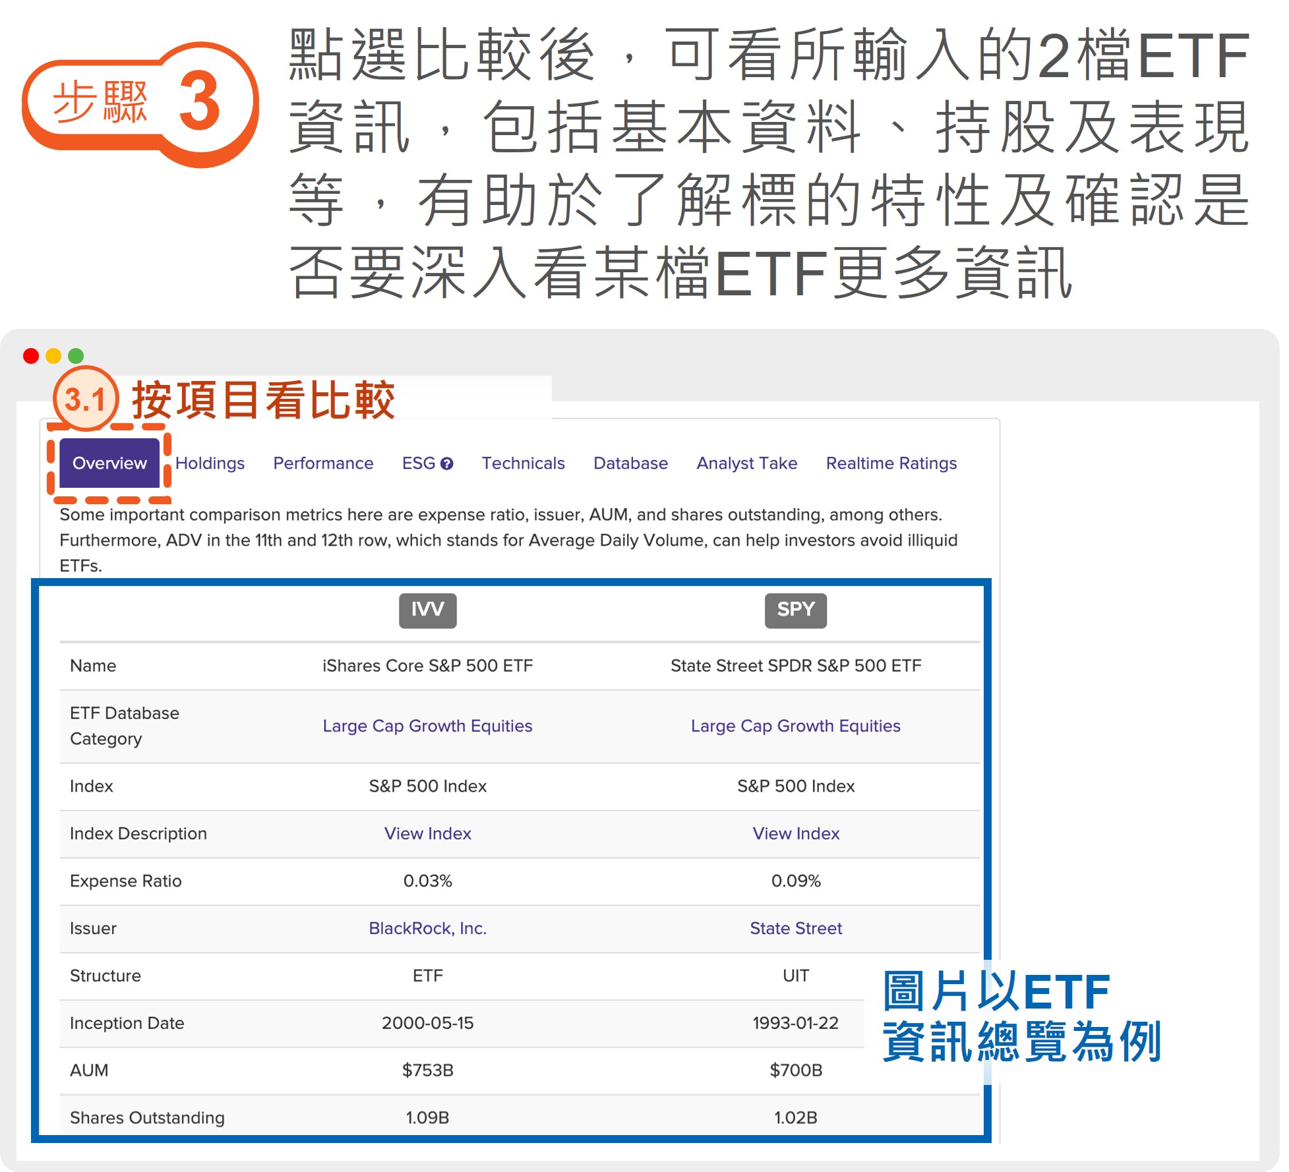Open IVV's Large Cap Growth Equities link
This screenshot has height=1172, width=1289.
pos(427,726)
